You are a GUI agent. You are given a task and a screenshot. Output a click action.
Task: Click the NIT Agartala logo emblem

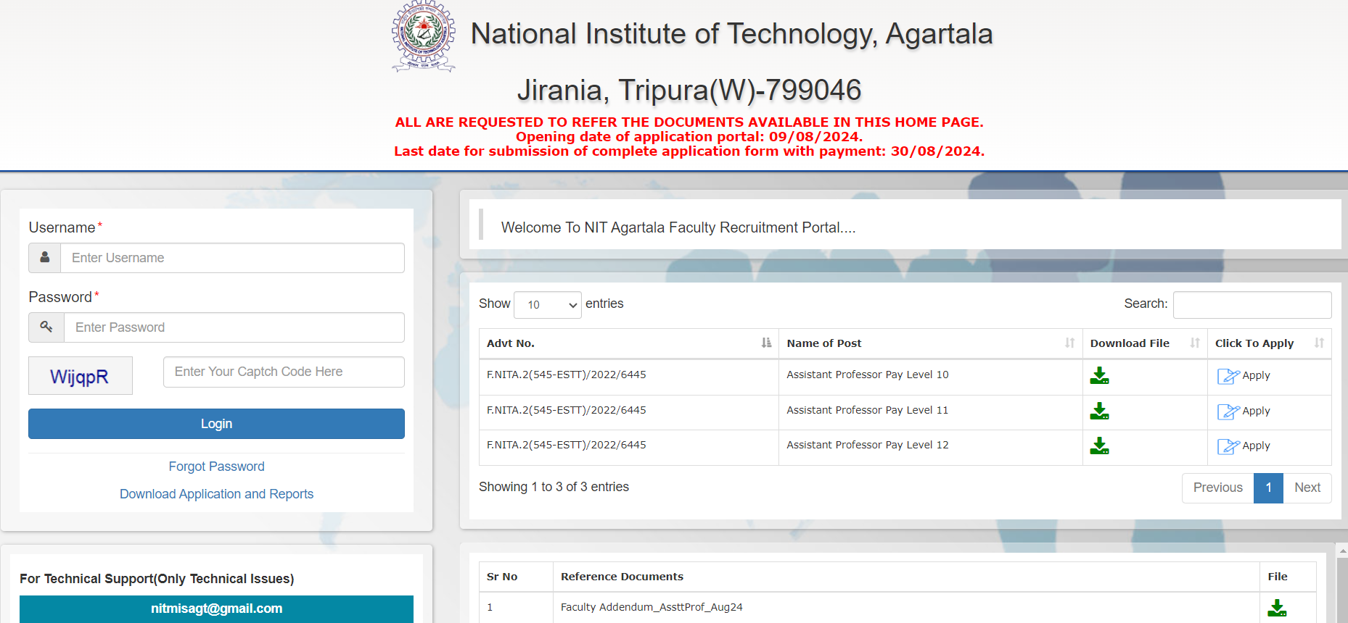point(424,36)
